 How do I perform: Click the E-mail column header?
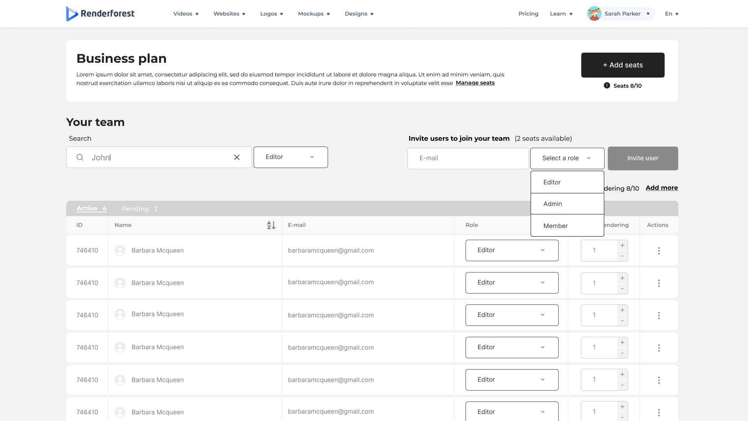tap(296, 225)
